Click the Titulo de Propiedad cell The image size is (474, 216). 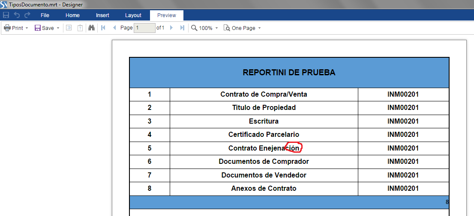coord(264,108)
